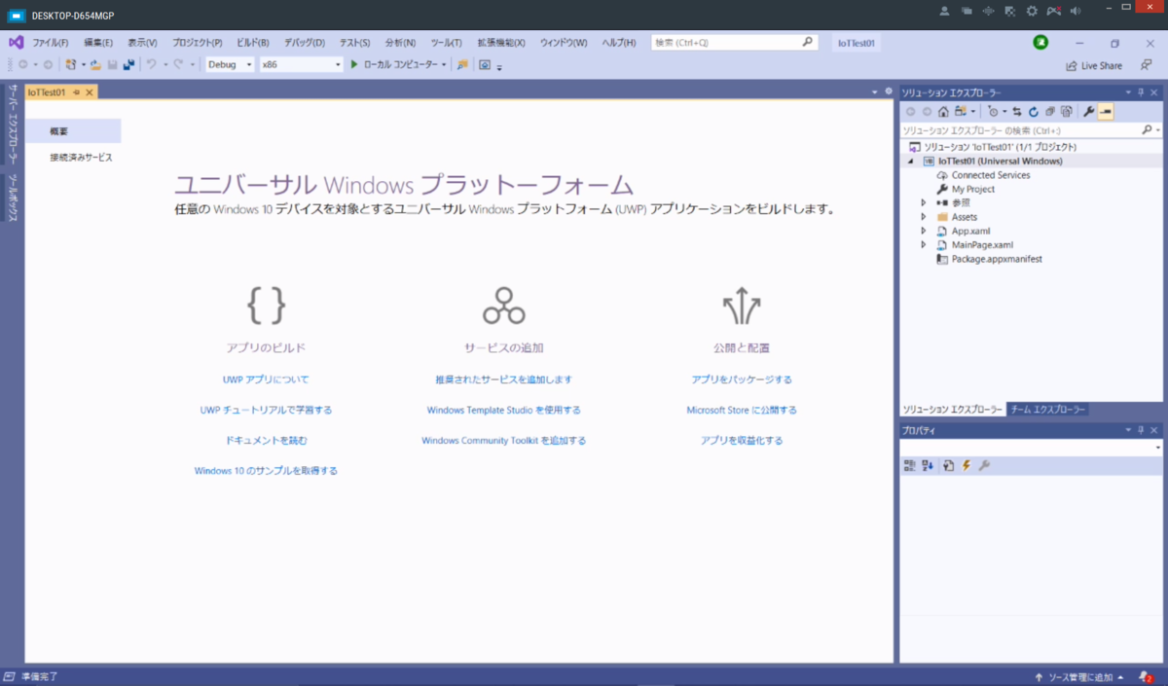Select the Save All toolbar icon
Viewport: 1168px width, 686px height.
(128, 64)
